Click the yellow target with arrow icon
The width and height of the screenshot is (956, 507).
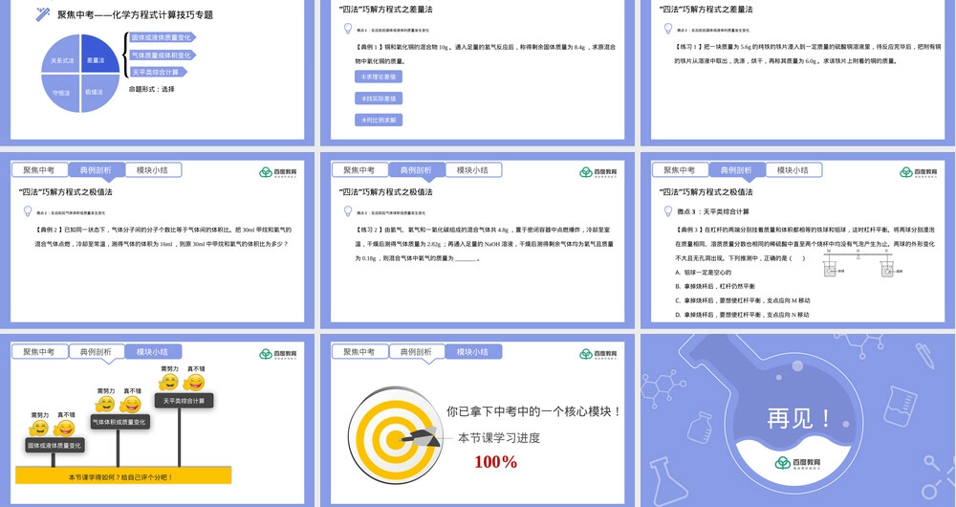coord(395,436)
